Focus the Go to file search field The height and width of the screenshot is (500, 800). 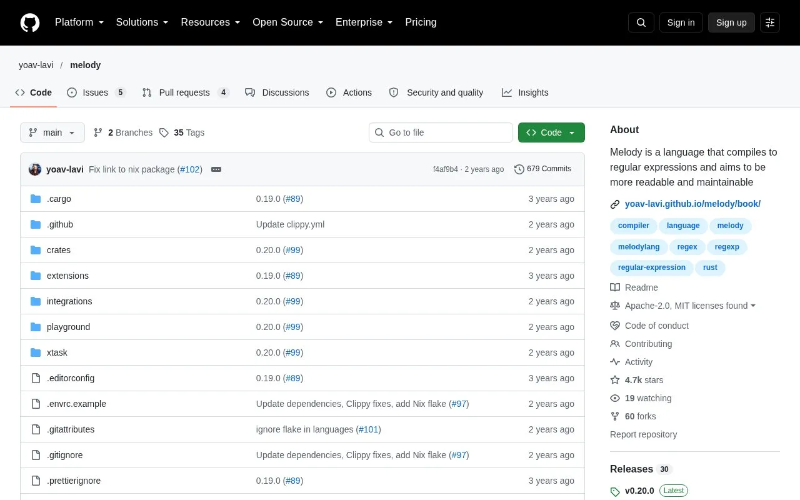click(x=441, y=132)
